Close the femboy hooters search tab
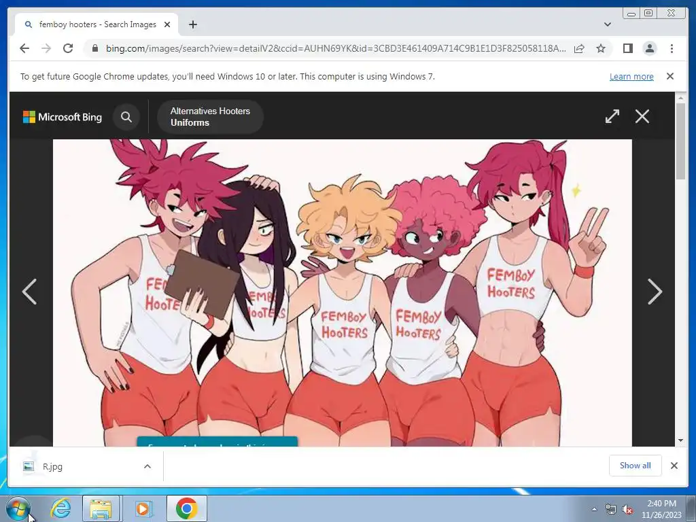Screen dimensions: 696x522 [x=167, y=24]
